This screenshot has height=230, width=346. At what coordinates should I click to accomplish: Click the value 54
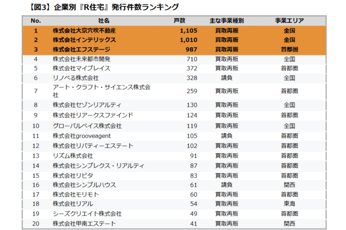[x=193, y=204]
